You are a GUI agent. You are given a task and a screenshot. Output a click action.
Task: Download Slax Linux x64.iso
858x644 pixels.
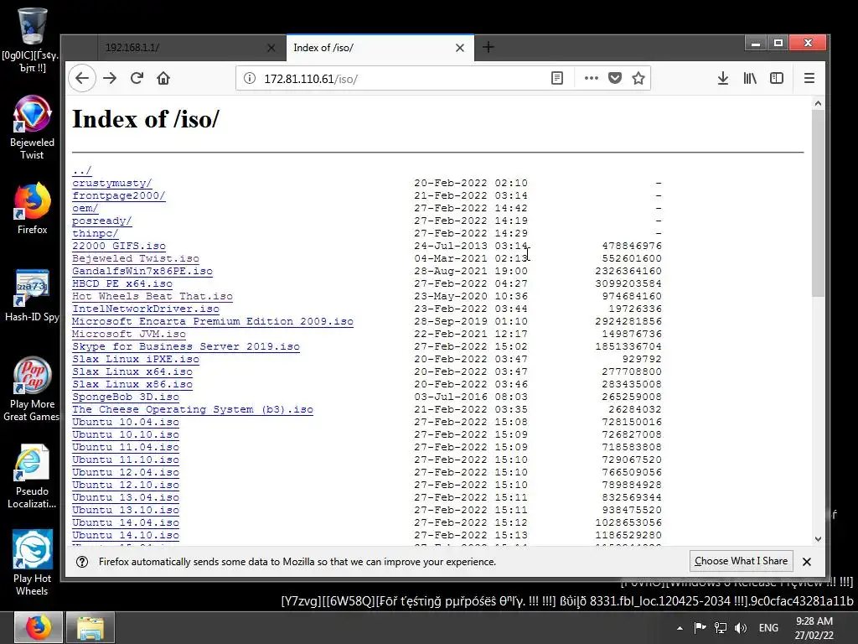click(x=132, y=371)
